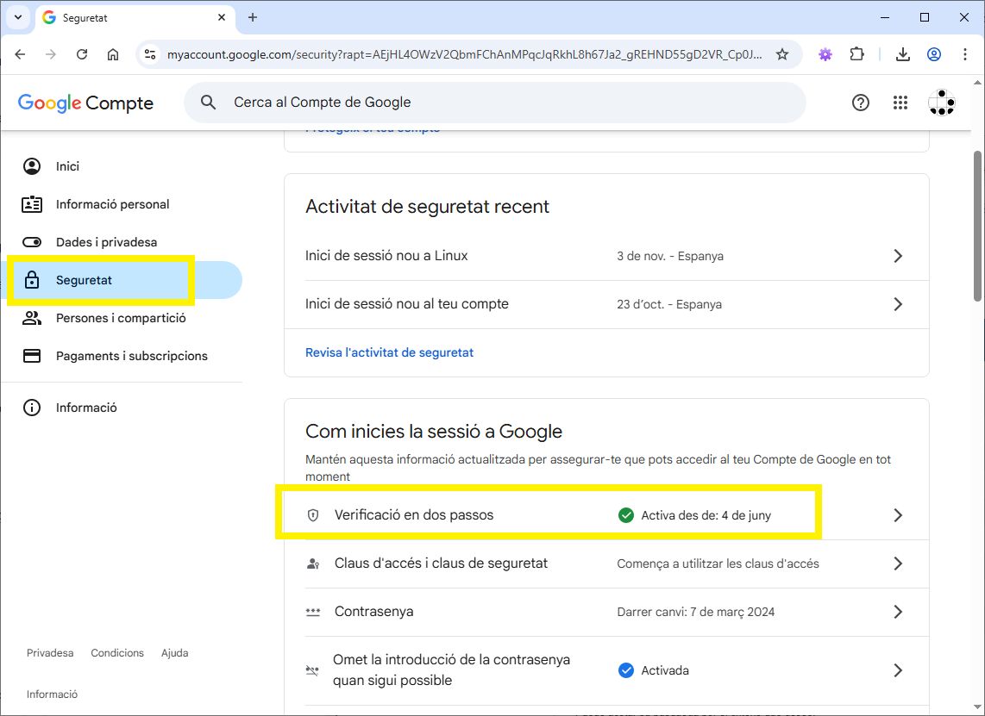Expand the Verificació en dos passos row arrow
Screen dimensions: 985x716
pos(898,514)
